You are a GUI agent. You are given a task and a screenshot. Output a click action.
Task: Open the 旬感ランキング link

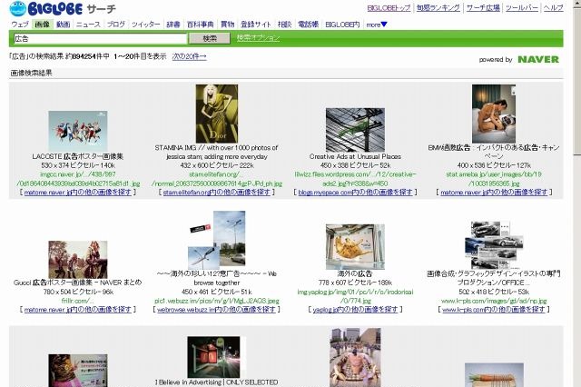point(438,8)
